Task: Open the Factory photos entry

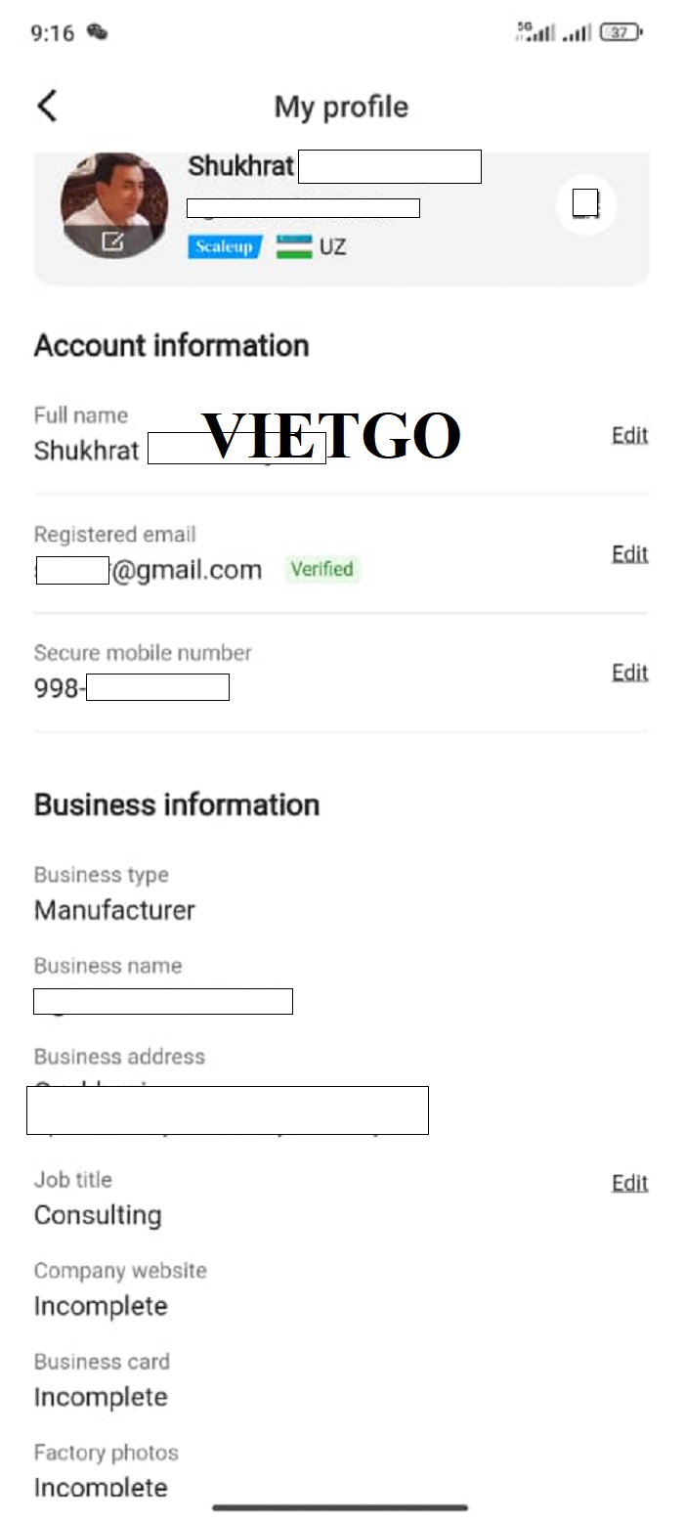Action: pyautogui.click(x=341, y=1471)
